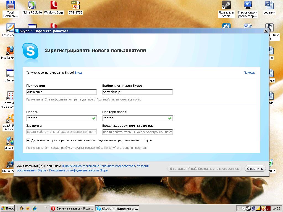Close the Skype registration dialog
Screen dimensions: 283x212
tap(266, 31)
